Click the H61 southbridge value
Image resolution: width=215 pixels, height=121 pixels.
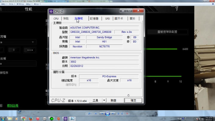pyautogui.click(x=104, y=42)
